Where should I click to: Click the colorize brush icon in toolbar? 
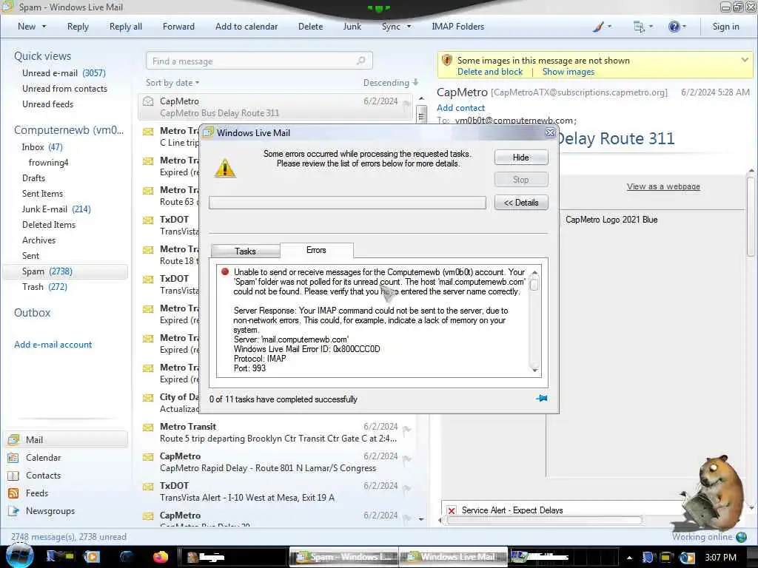pos(598,27)
